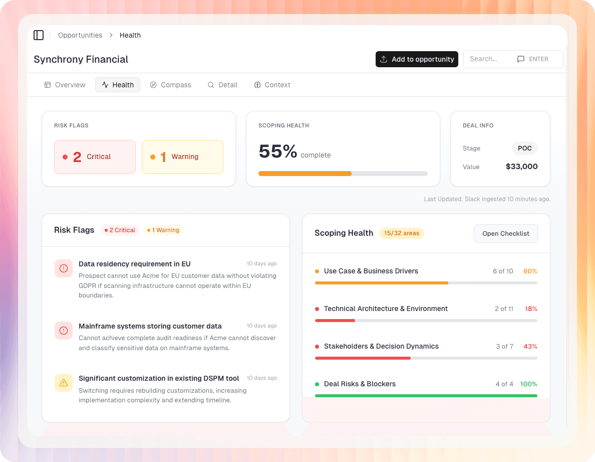Open the scoping Checklist
The width and height of the screenshot is (595, 462).
coord(505,234)
